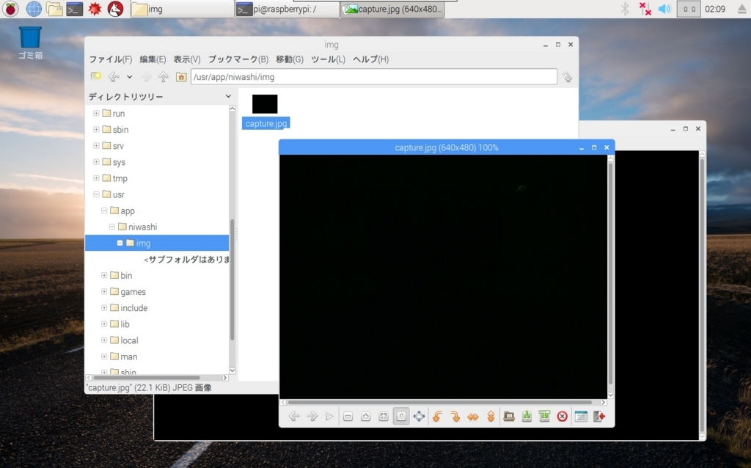Collapse the usr folder node
The image size is (751, 468).
point(96,194)
